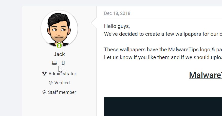Click the underlined MalwareTips heading

click(205, 75)
